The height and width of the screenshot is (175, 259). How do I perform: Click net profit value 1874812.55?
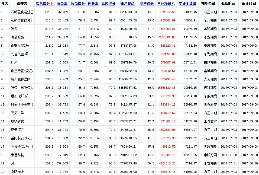tap(167, 12)
